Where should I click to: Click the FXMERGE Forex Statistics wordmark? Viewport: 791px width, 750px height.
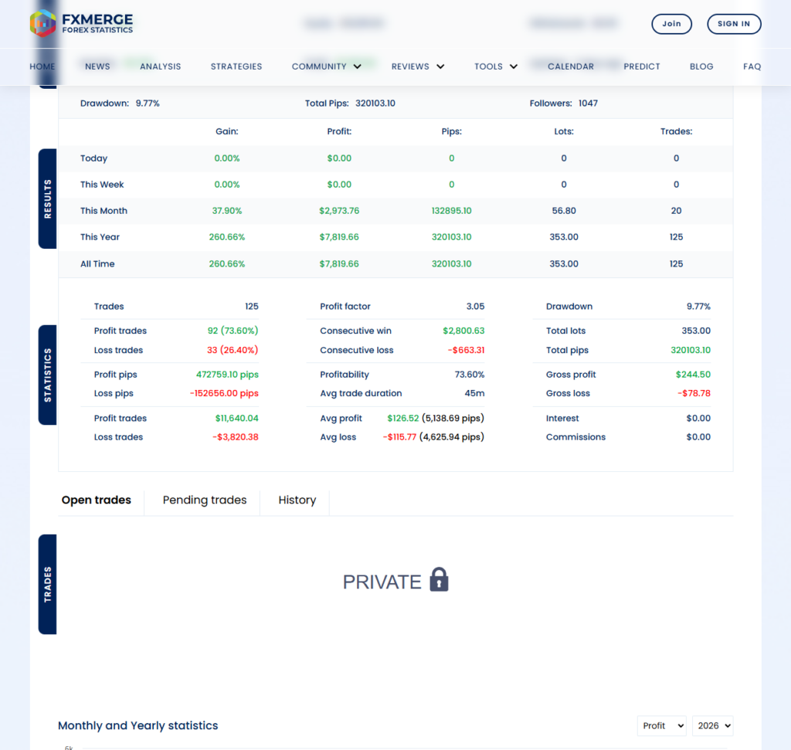pyautogui.click(x=97, y=23)
